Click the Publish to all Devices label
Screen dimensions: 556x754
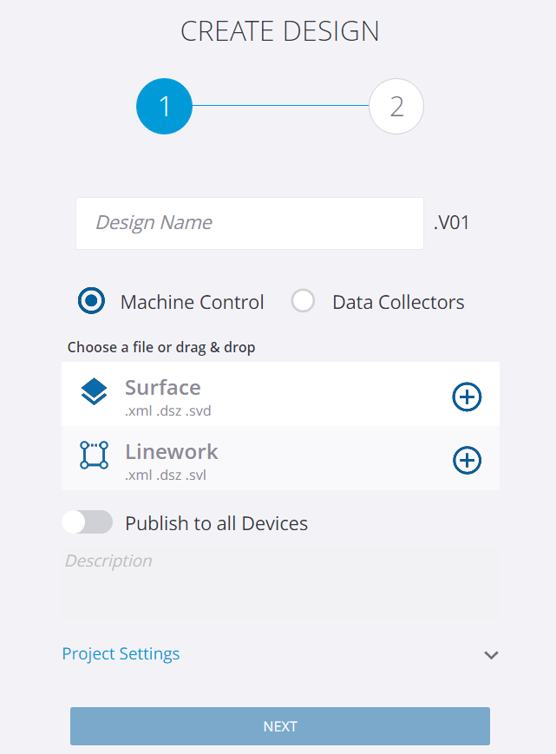click(x=216, y=523)
